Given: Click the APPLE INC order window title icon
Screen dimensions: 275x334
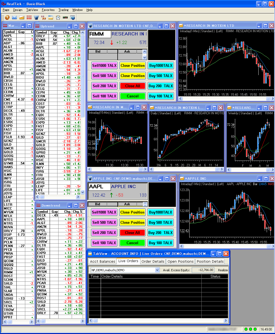Looking at the screenshot, I should click(x=90, y=178).
